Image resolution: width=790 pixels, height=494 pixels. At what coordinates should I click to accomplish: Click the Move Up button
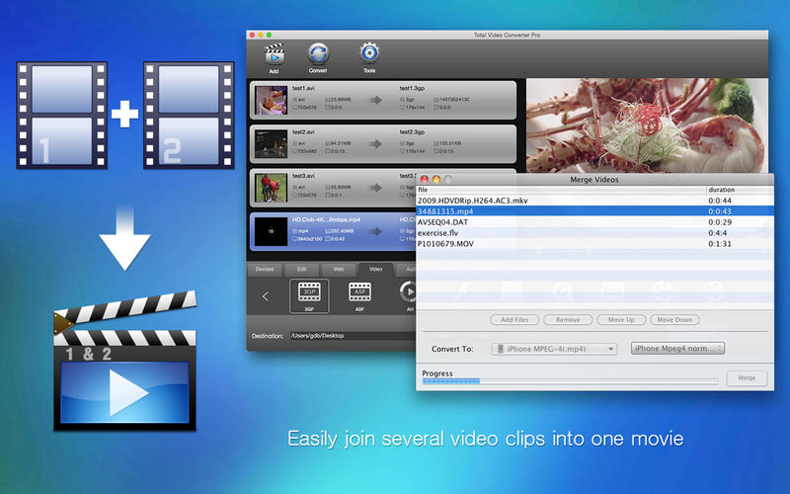[x=621, y=319]
